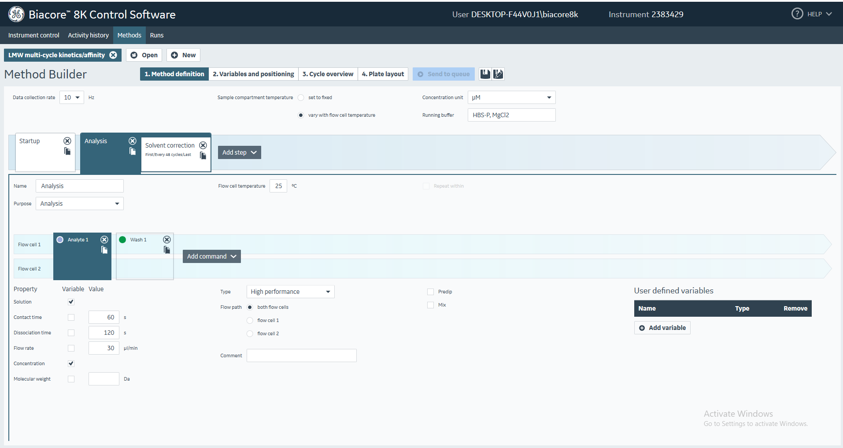Copy the Analyte 1 command
The height and width of the screenshot is (448, 843).
pyautogui.click(x=104, y=250)
